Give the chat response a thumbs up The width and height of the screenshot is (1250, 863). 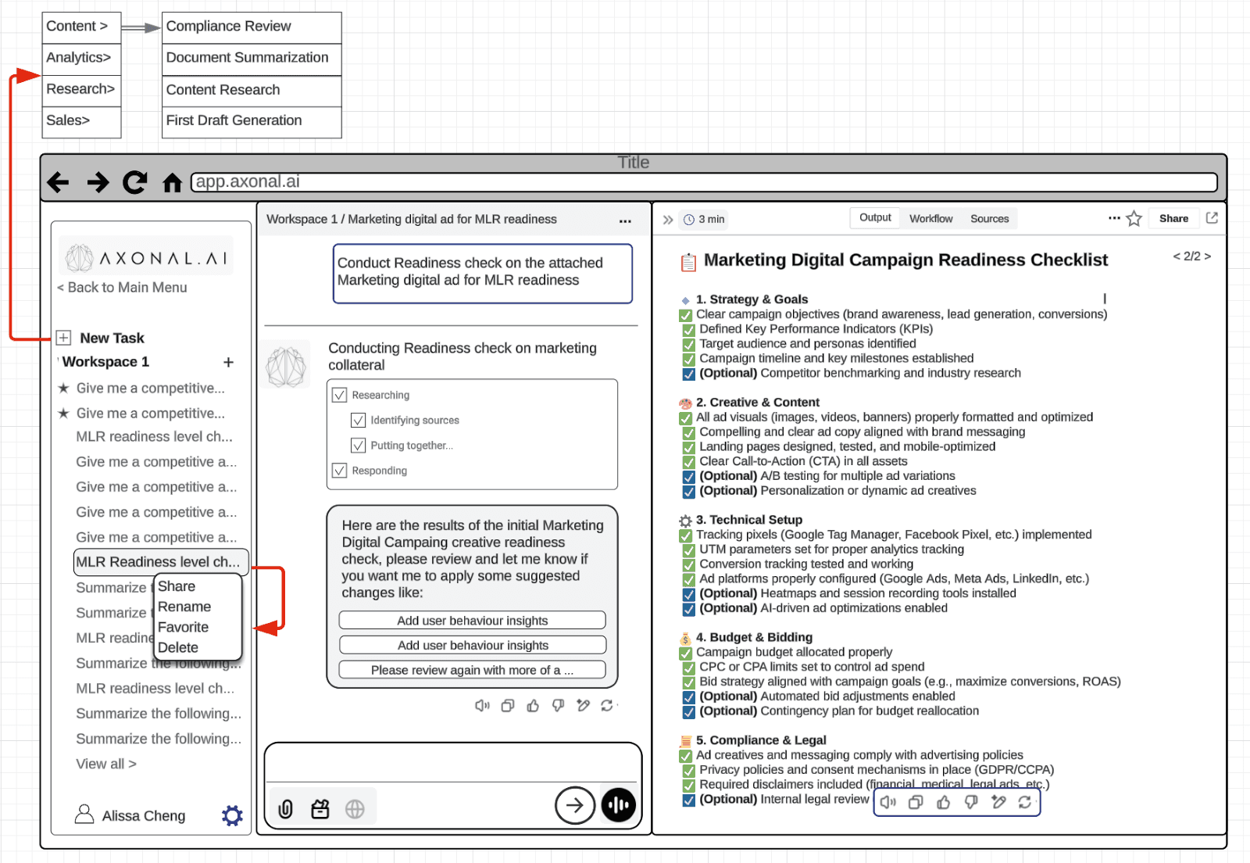point(533,706)
